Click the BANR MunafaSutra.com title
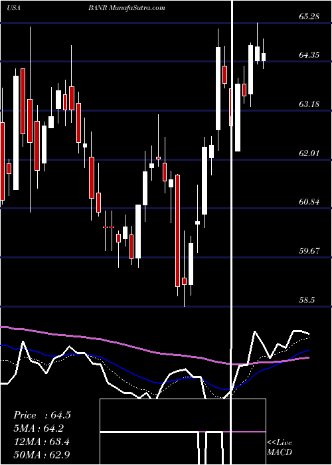The width and height of the screenshot is (332, 465). (127, 8)
